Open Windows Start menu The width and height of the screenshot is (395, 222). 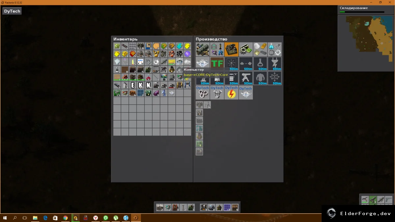pyautogui.click(x=5, y=218)
